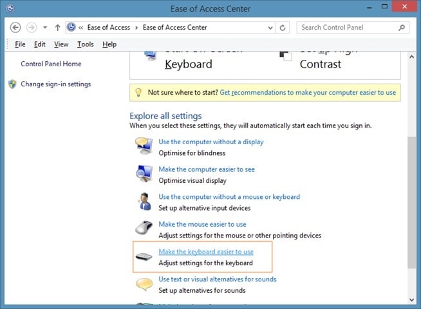The image size is (421, 309).
Task: Open Make the mouse easier to use
Action: (x=202, y=224)
